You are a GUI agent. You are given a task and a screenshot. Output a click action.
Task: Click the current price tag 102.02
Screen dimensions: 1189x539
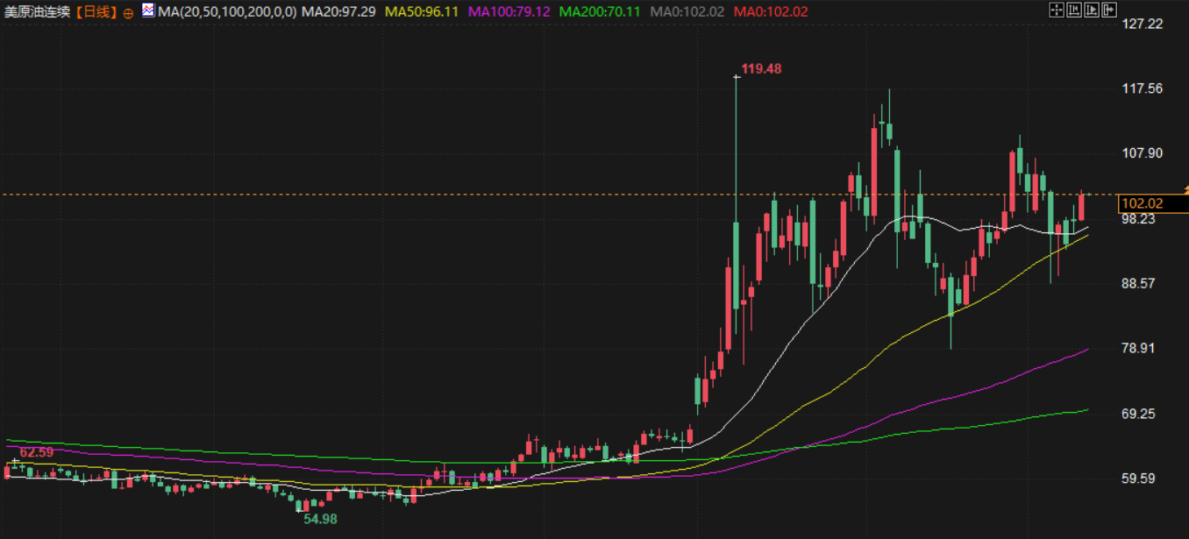pyautogui.click(x=1152, y=203)
